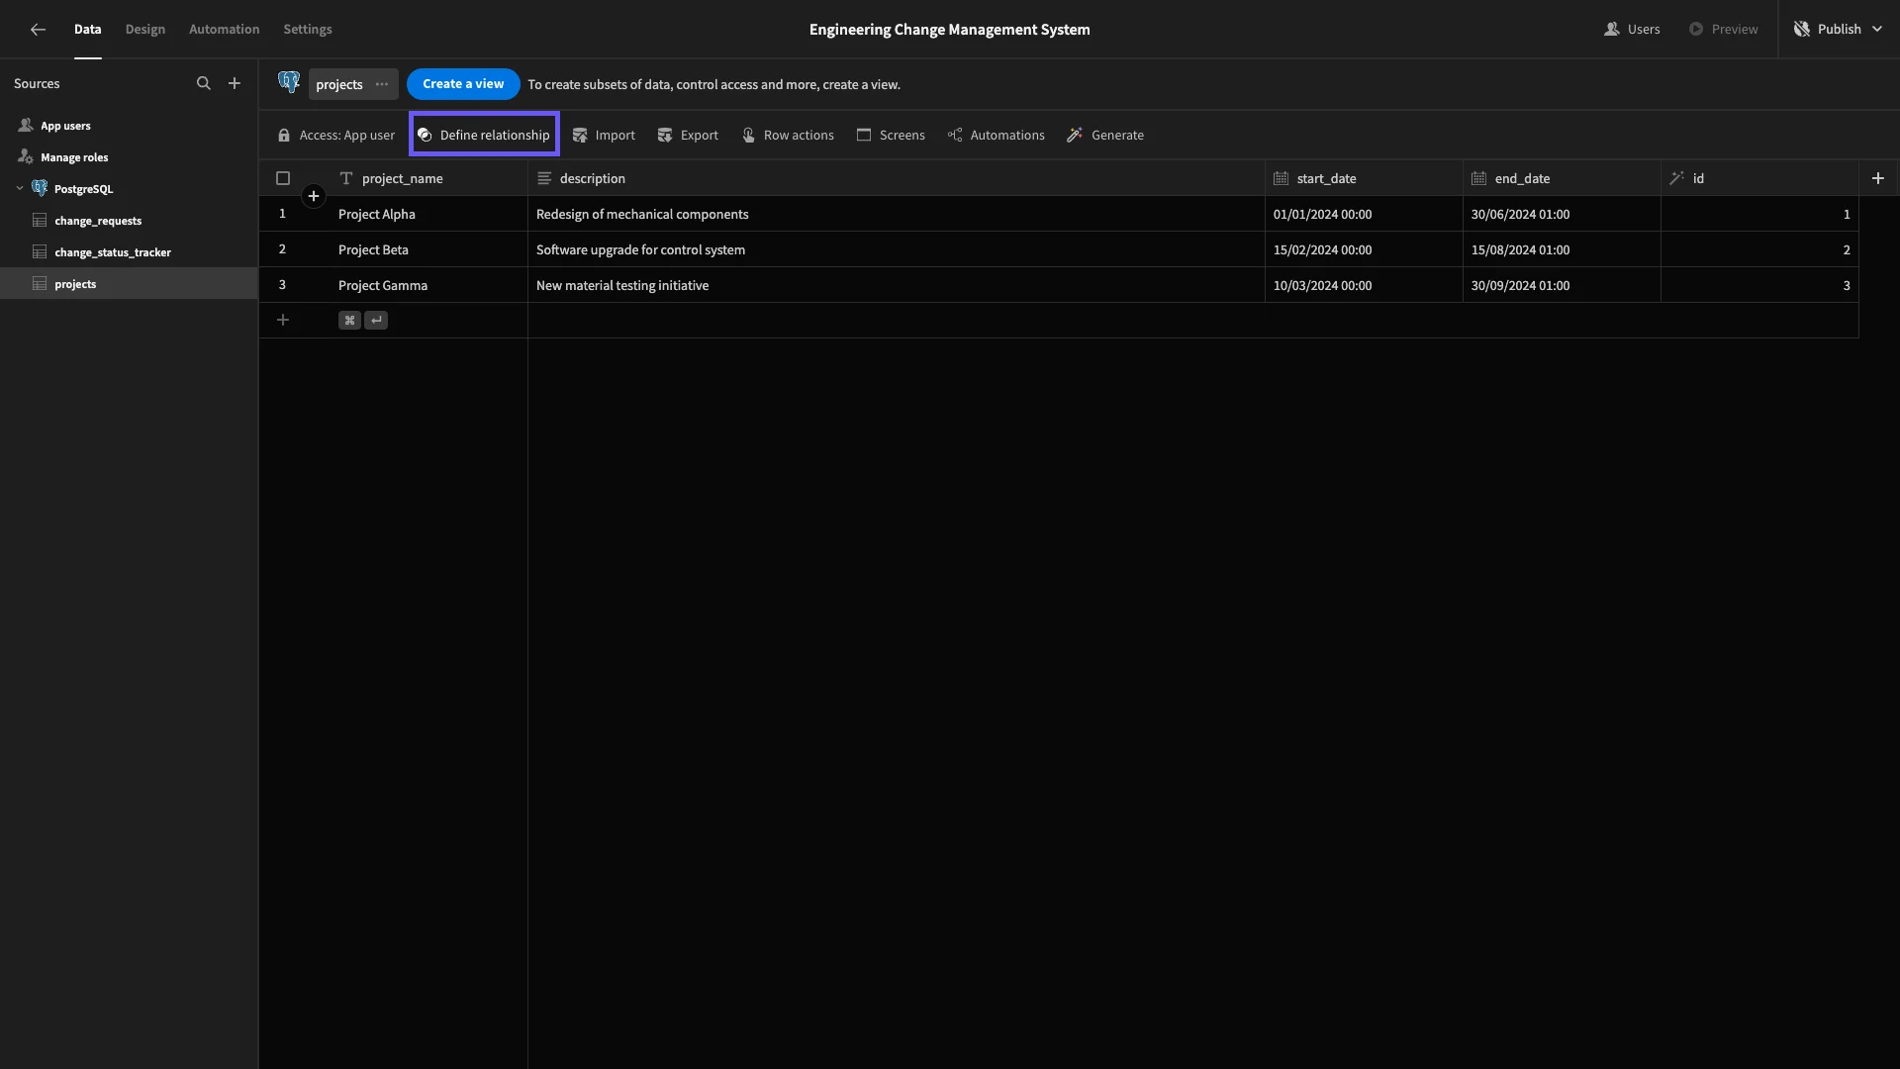
Task: Select the id cell of Project Gamma
Action: tap(1759, 285)
